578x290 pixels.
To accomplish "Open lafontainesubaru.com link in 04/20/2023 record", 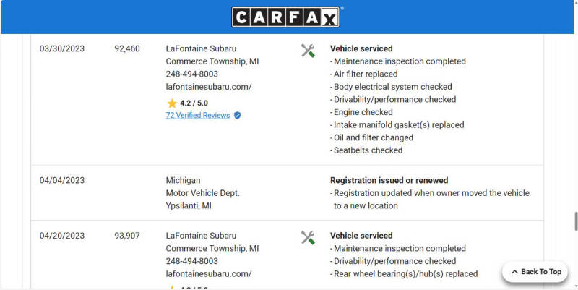I will coord(209,274).
